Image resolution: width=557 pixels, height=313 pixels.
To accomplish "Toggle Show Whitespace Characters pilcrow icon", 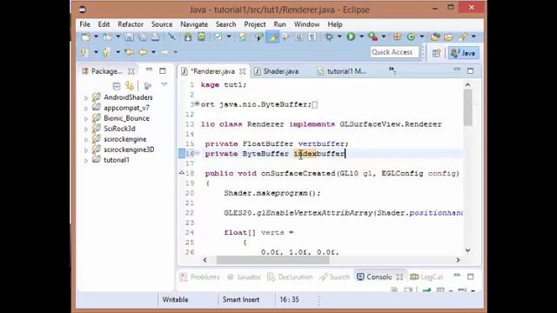I will coord(312,37).
